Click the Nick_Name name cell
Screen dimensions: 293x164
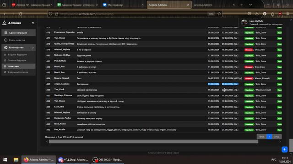pos(60,124)
